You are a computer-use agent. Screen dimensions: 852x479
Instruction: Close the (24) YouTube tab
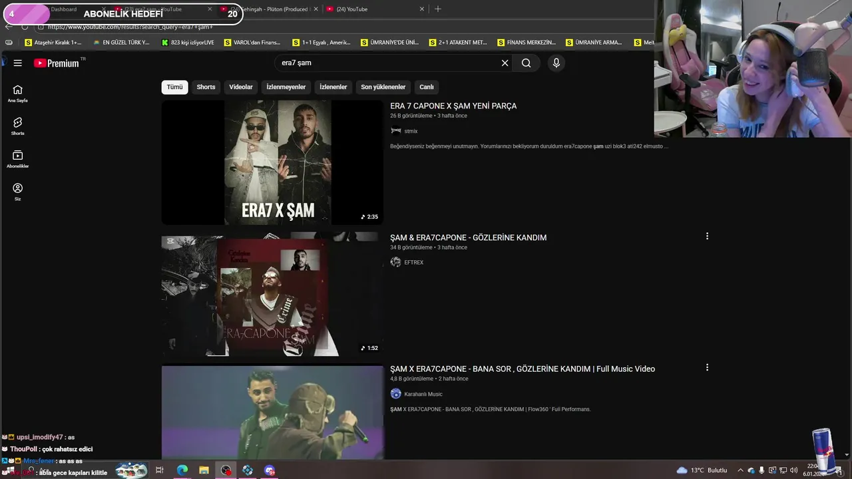tap(422, 9)
